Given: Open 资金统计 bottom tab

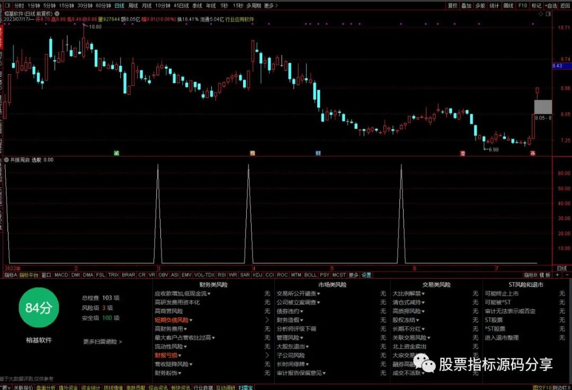Looking at the screenshot, I should pyautogui.click(x=91, y=387).
